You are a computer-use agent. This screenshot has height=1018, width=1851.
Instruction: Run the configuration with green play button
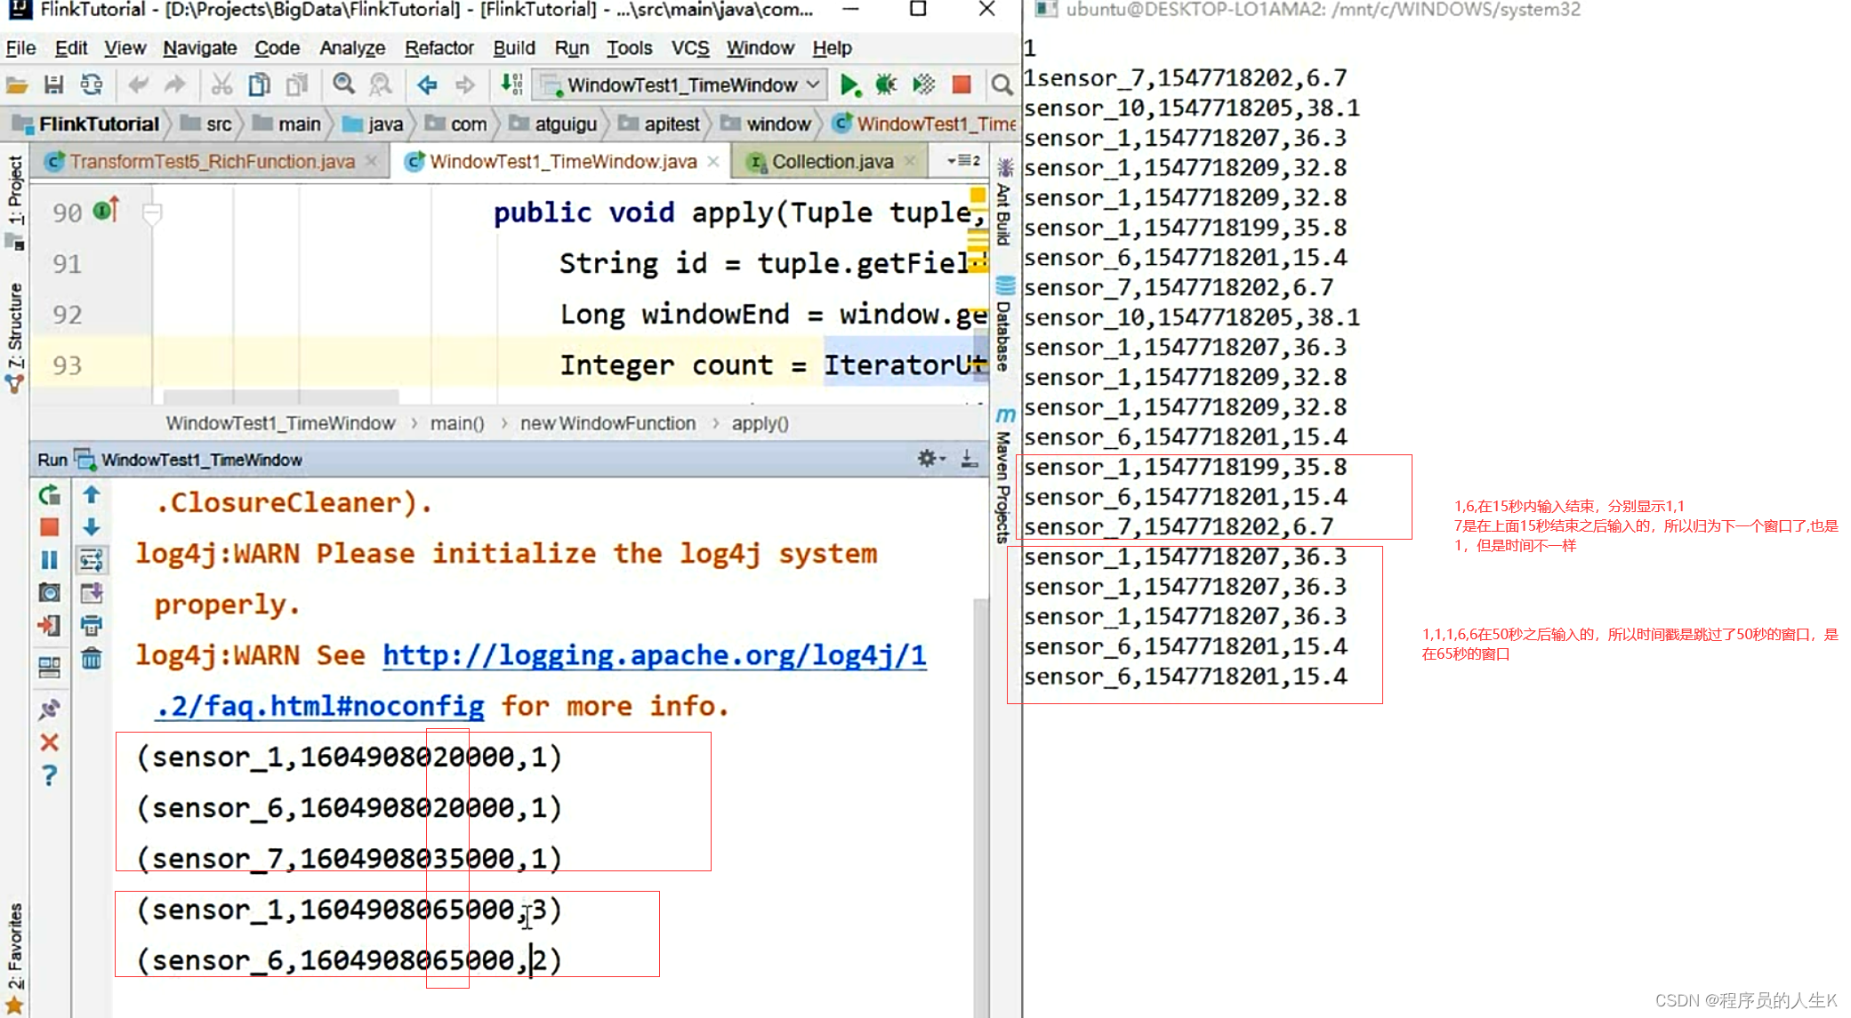[849, 85]
